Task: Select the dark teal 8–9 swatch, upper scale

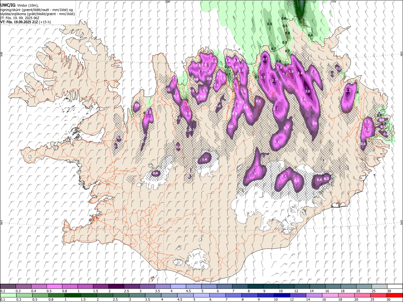Action: (256, 287)
